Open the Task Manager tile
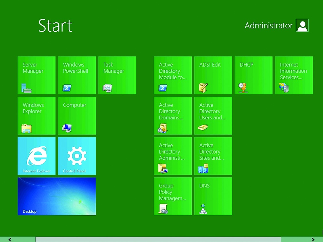Screen dimensions: 323x242 point(117,75)
